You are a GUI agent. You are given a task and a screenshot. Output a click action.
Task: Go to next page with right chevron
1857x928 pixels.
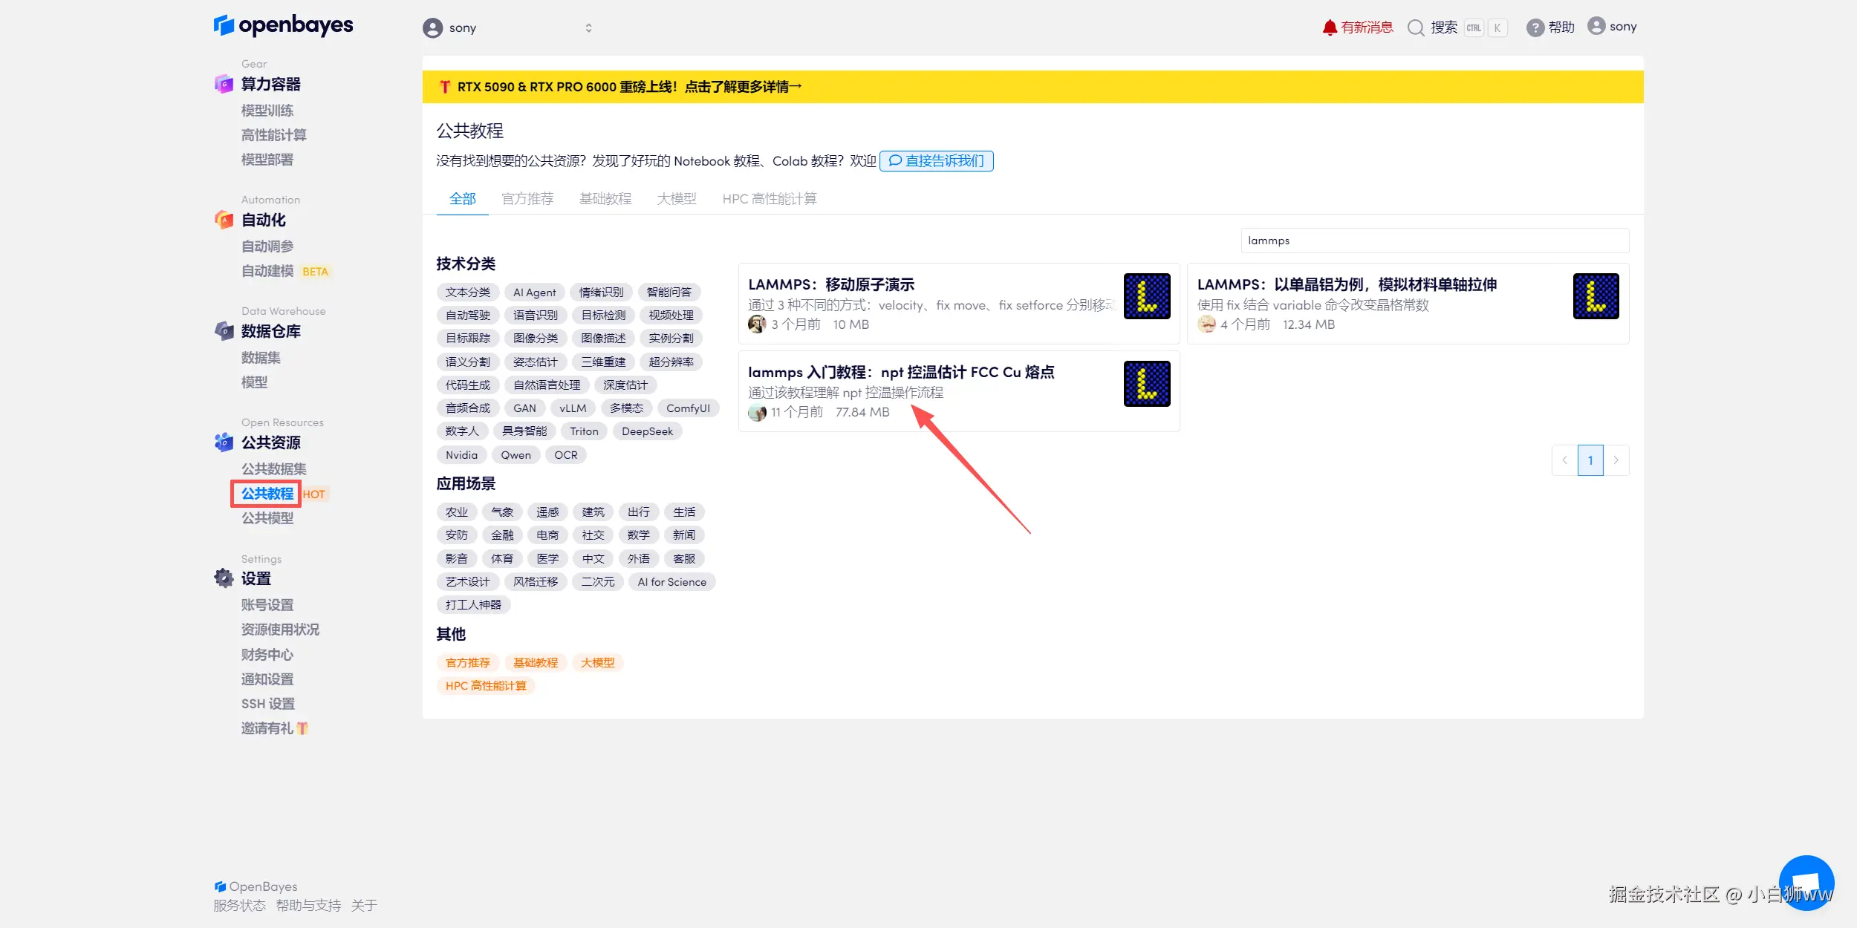click(x=1616, y=460)
